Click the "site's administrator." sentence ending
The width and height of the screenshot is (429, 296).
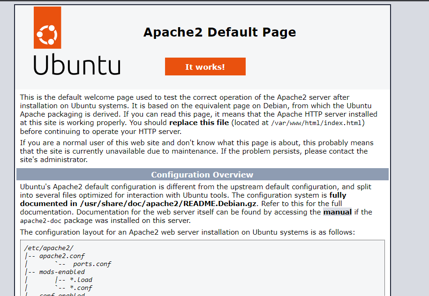53,160
